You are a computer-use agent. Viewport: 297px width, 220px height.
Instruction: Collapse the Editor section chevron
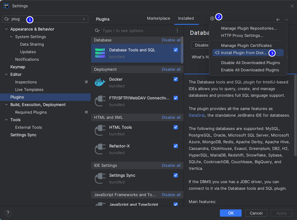[x=6, y=75]
